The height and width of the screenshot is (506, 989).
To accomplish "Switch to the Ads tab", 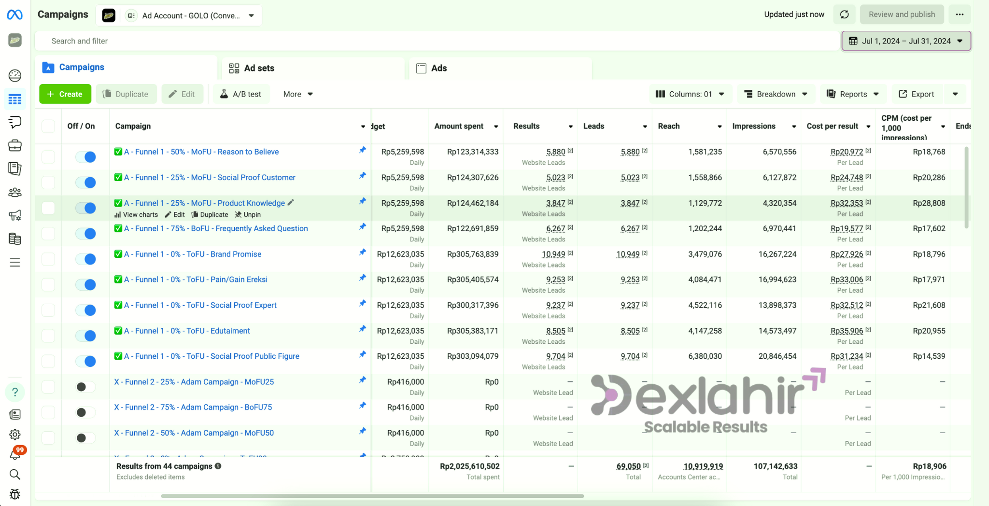I will (438, 68).
